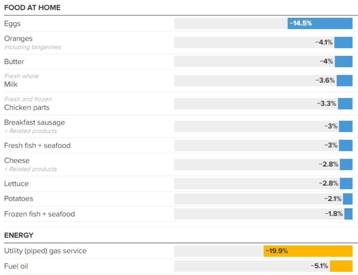Click the ENERGY section header
Screen dimensions: 358x275
tap(19, 235)
